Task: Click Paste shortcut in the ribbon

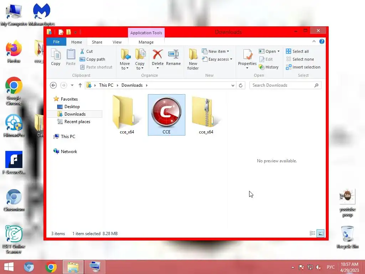Action: 96,67
